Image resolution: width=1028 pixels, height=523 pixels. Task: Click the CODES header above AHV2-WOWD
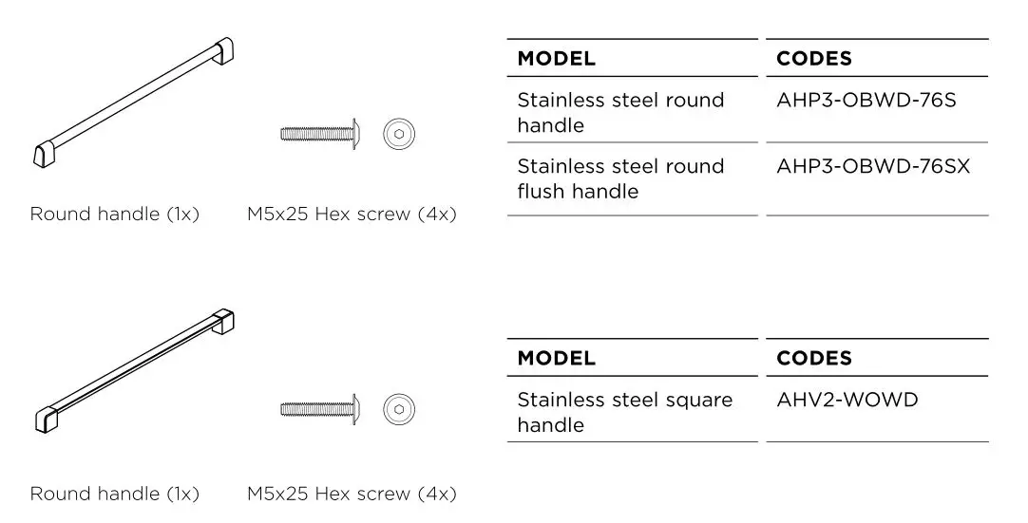click(x=814, y=359)
